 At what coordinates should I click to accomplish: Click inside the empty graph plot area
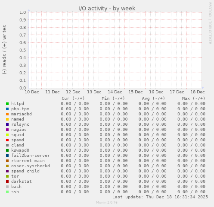point(115,50)
